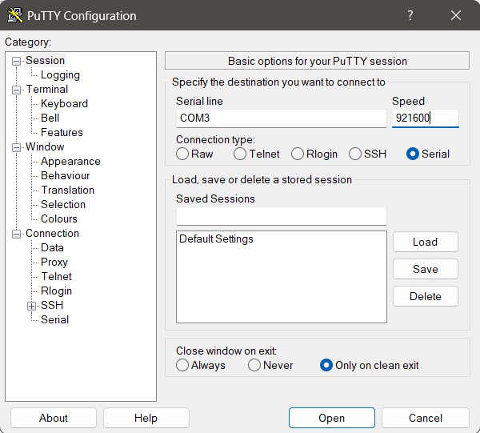Collapse the Terminal tree node

click(x=16, y=90)
